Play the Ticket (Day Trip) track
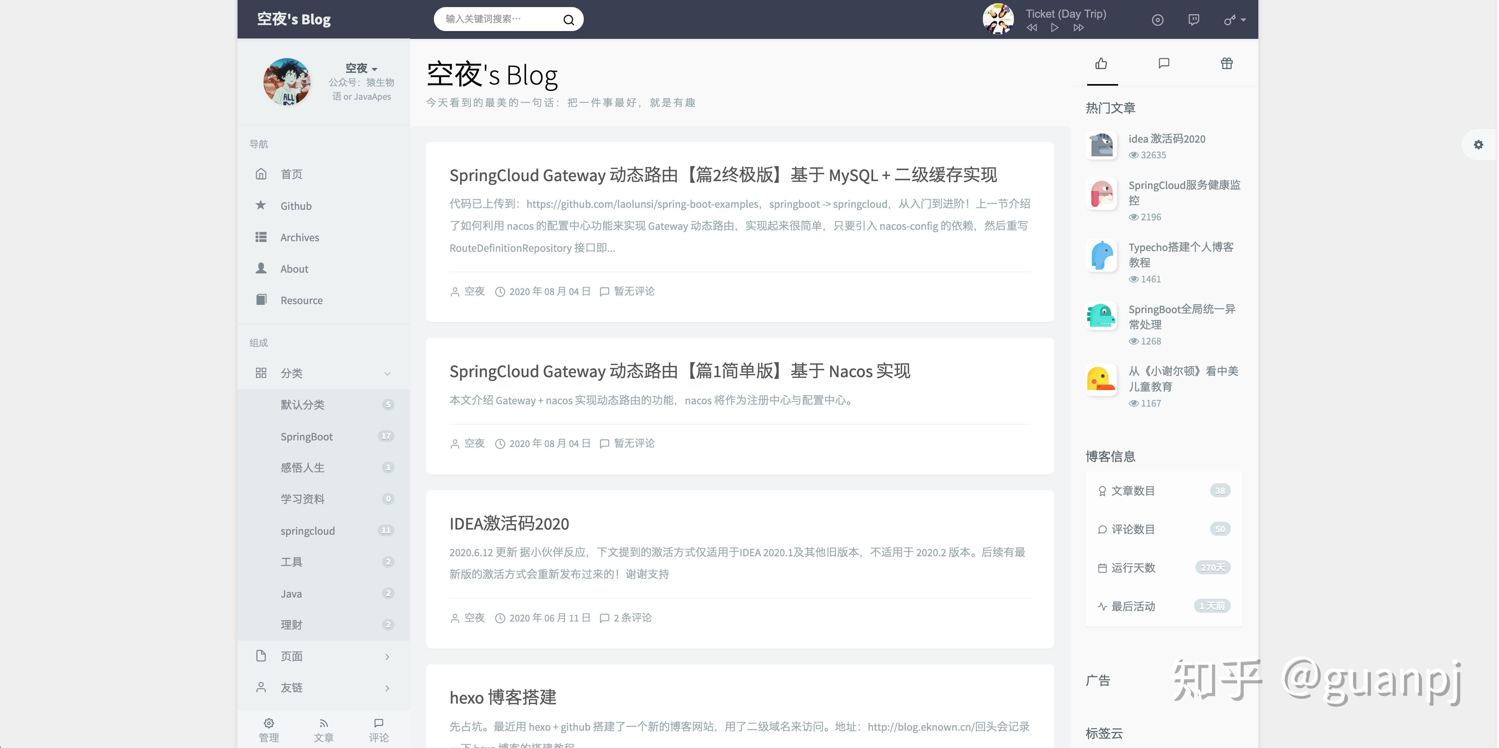This screenshot has width=1499, height=748. tap(1055, 27)
